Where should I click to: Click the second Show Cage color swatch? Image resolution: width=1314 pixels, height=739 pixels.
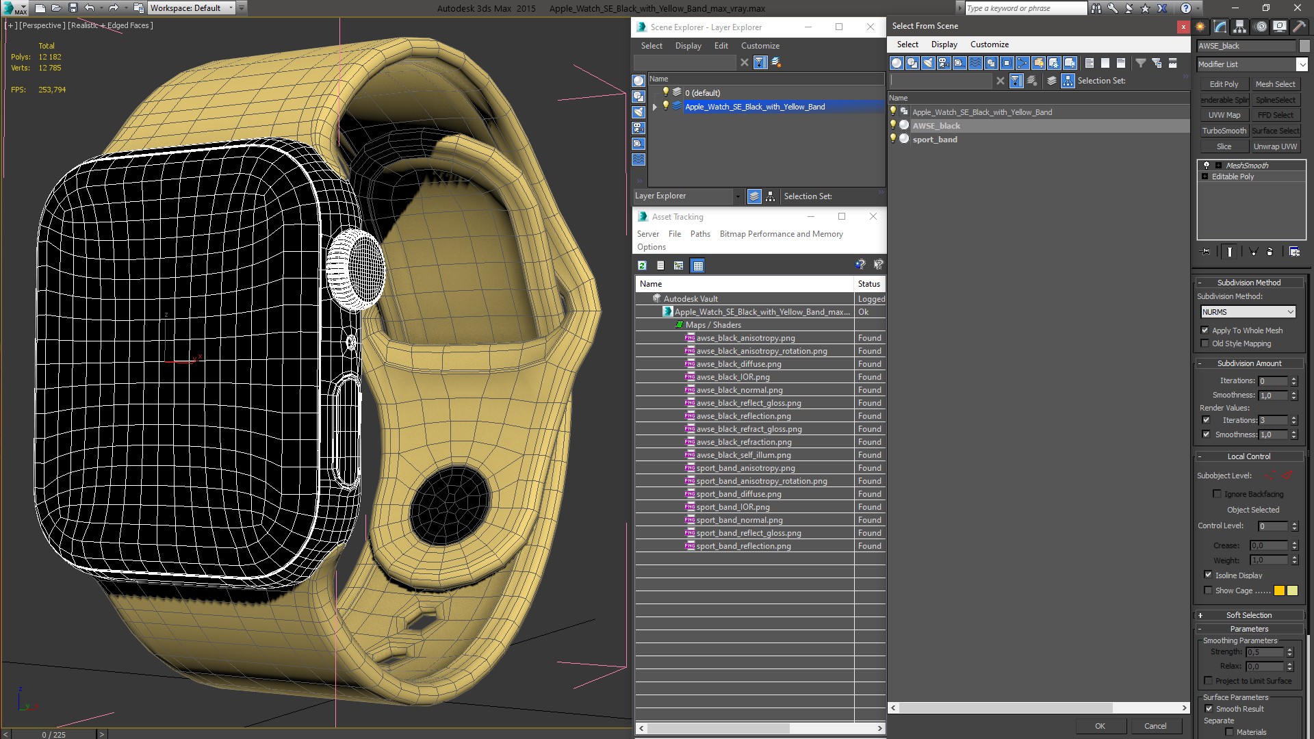point(1292,591)
